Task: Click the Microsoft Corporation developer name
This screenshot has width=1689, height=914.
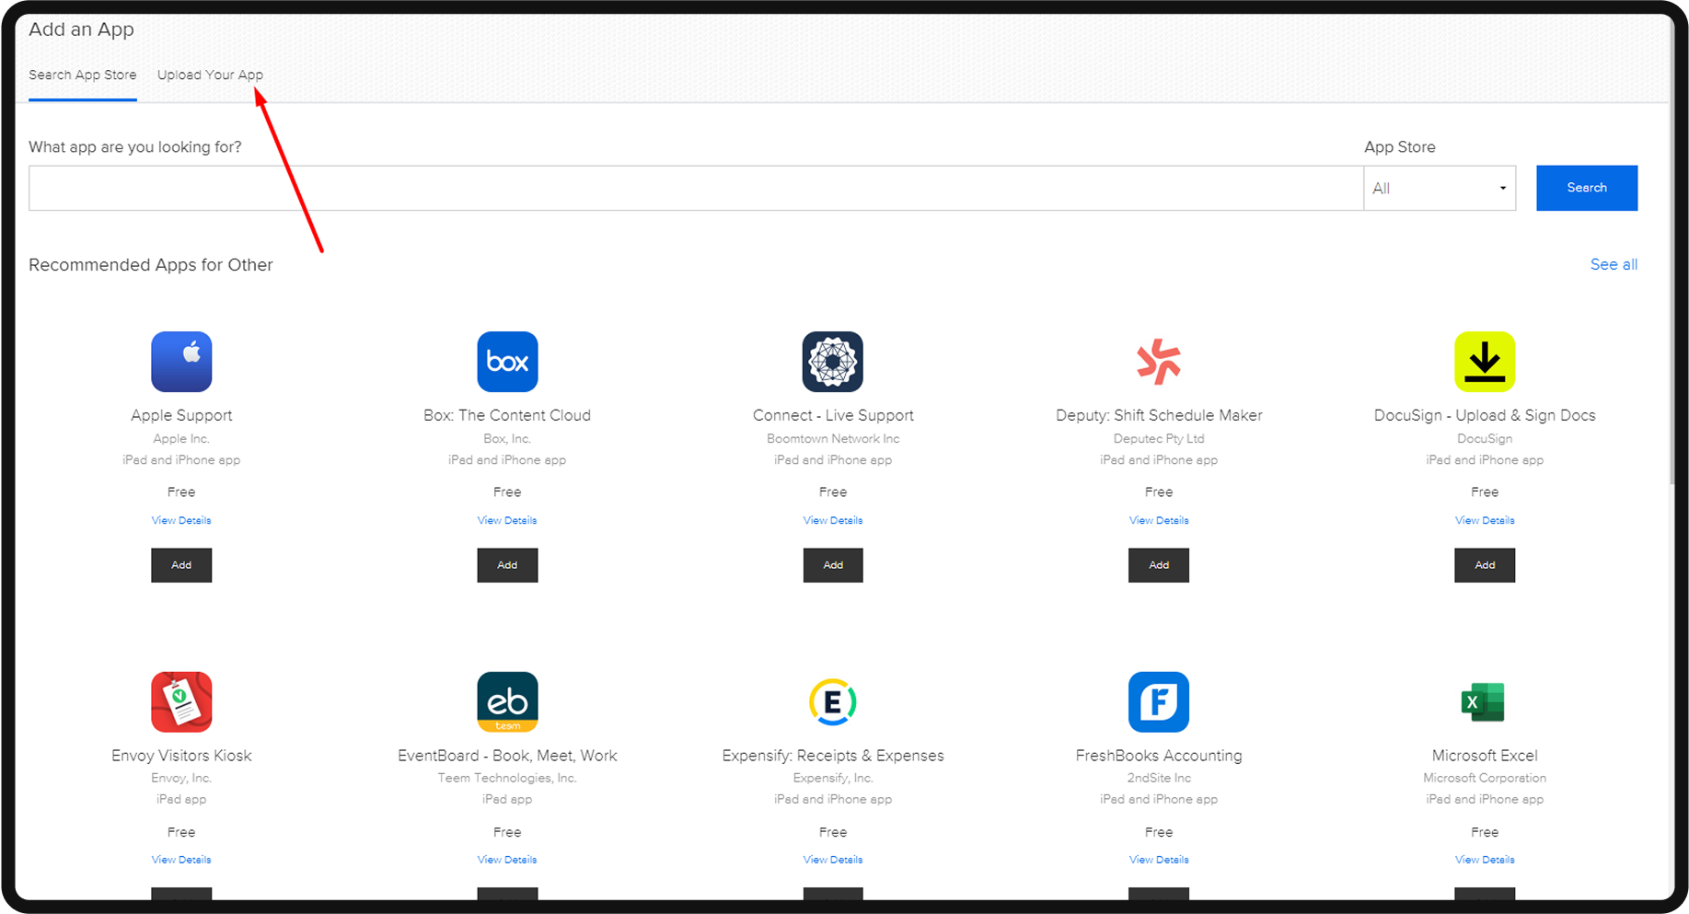Action: [x=1485, y=779]
